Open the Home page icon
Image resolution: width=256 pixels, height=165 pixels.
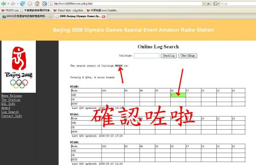point(37,3)
